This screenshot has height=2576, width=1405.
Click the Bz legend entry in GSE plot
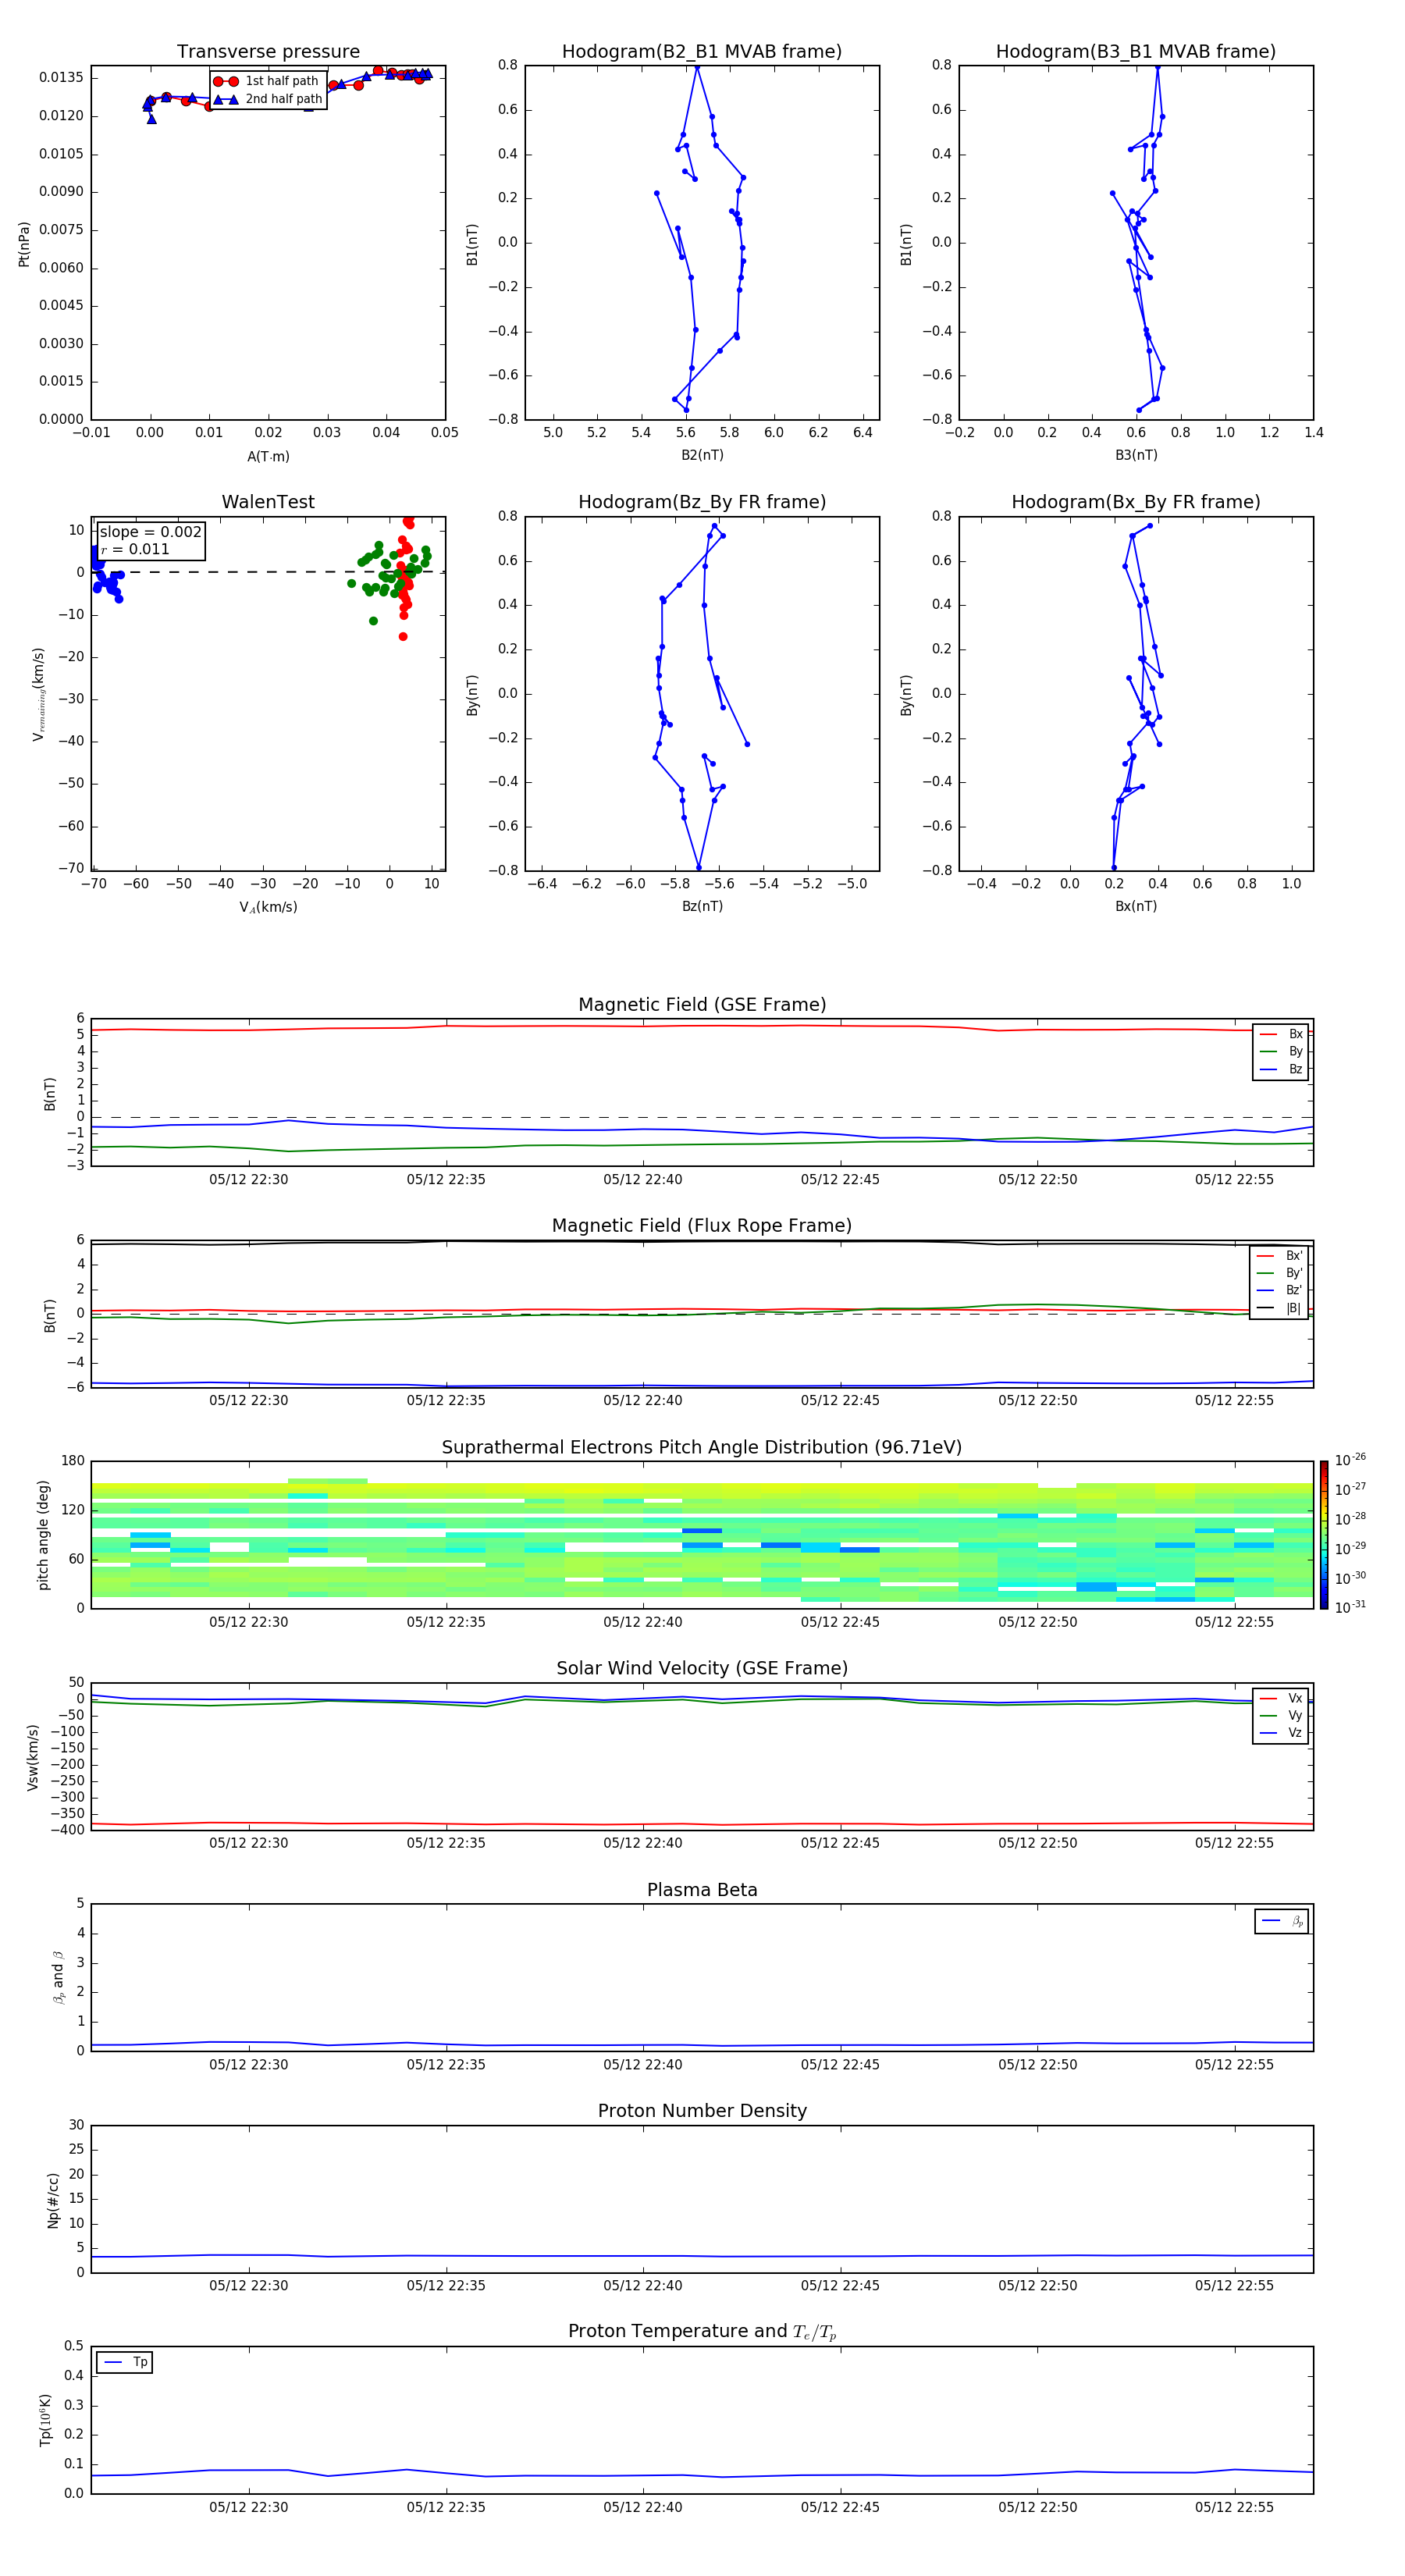pyautogui.click(x=1281, y=1069)
